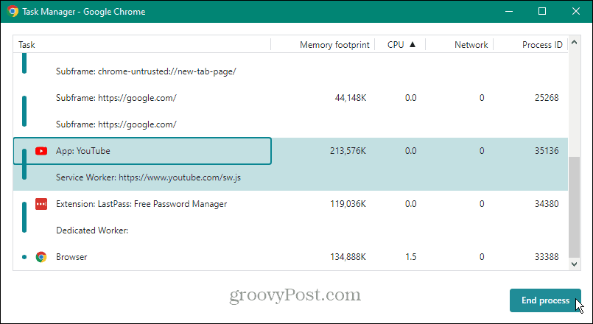Select the Dedicated Worker row
This screenshot has height=324, width=593.
point(290,230)
